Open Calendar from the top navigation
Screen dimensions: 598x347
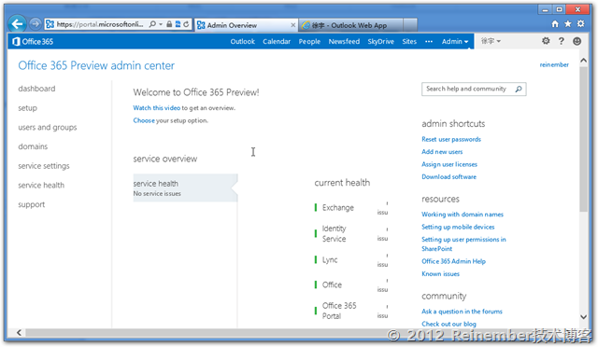pos(277,42)
